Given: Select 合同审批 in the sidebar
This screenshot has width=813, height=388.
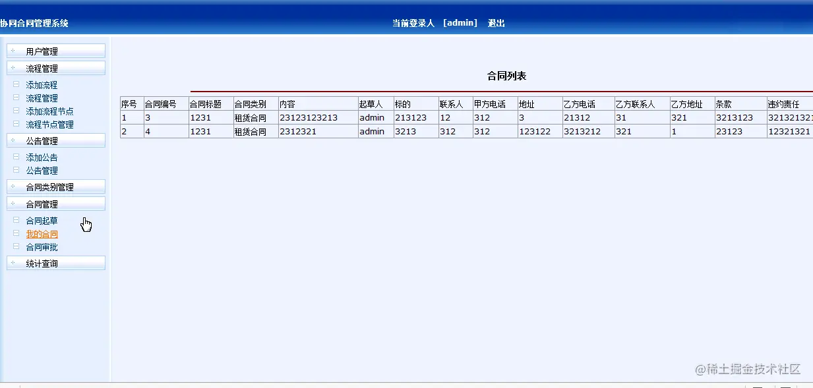Looking at the screenshot, I should coord(40,246).
